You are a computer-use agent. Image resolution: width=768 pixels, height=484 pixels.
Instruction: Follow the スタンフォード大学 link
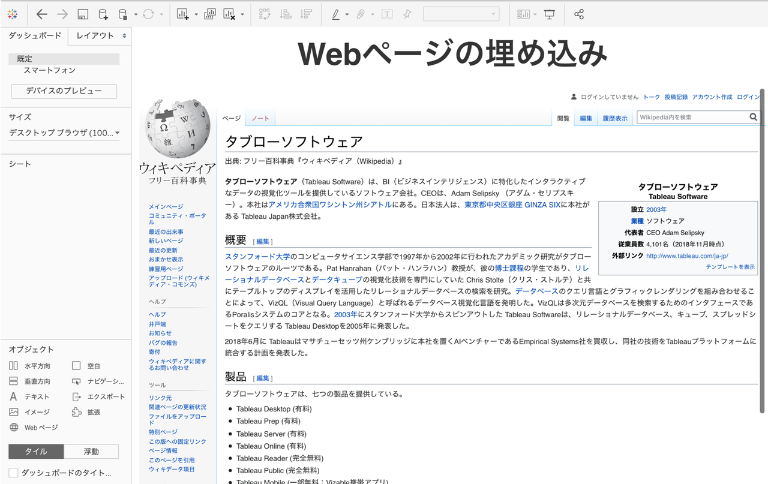(257, 257)
